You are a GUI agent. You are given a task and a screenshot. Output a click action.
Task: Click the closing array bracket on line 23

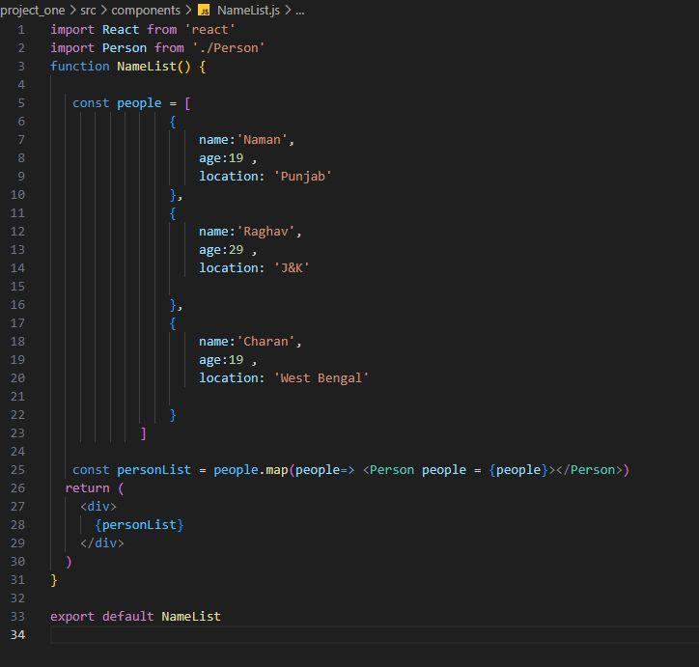coord(143,433)
